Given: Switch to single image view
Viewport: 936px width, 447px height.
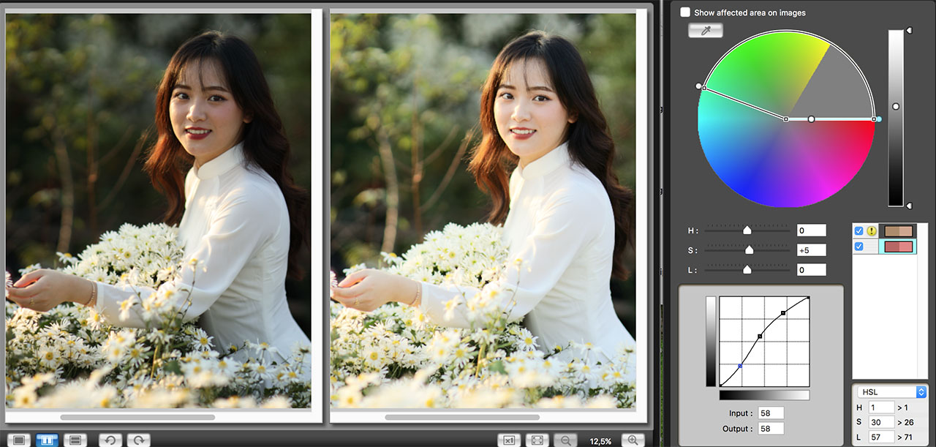Looking at the screenshot, I should [19, 440].
